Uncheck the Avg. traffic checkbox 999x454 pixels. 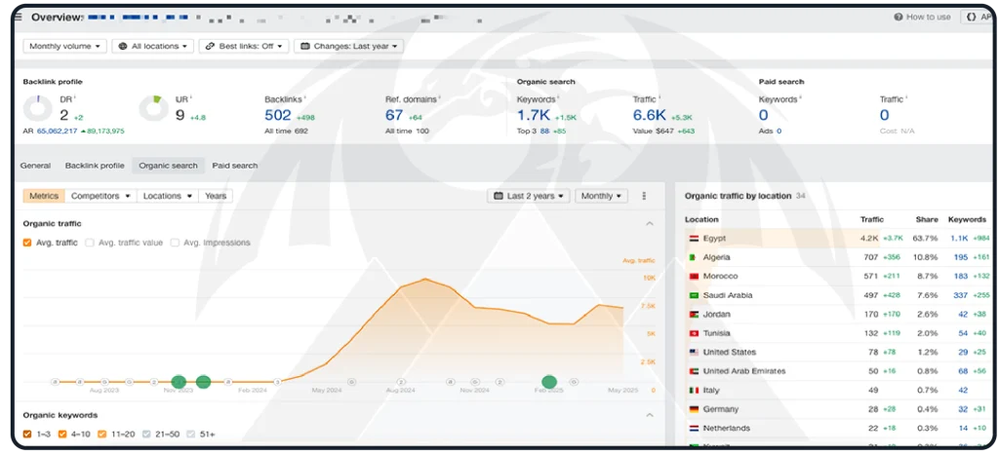point(27,243)
